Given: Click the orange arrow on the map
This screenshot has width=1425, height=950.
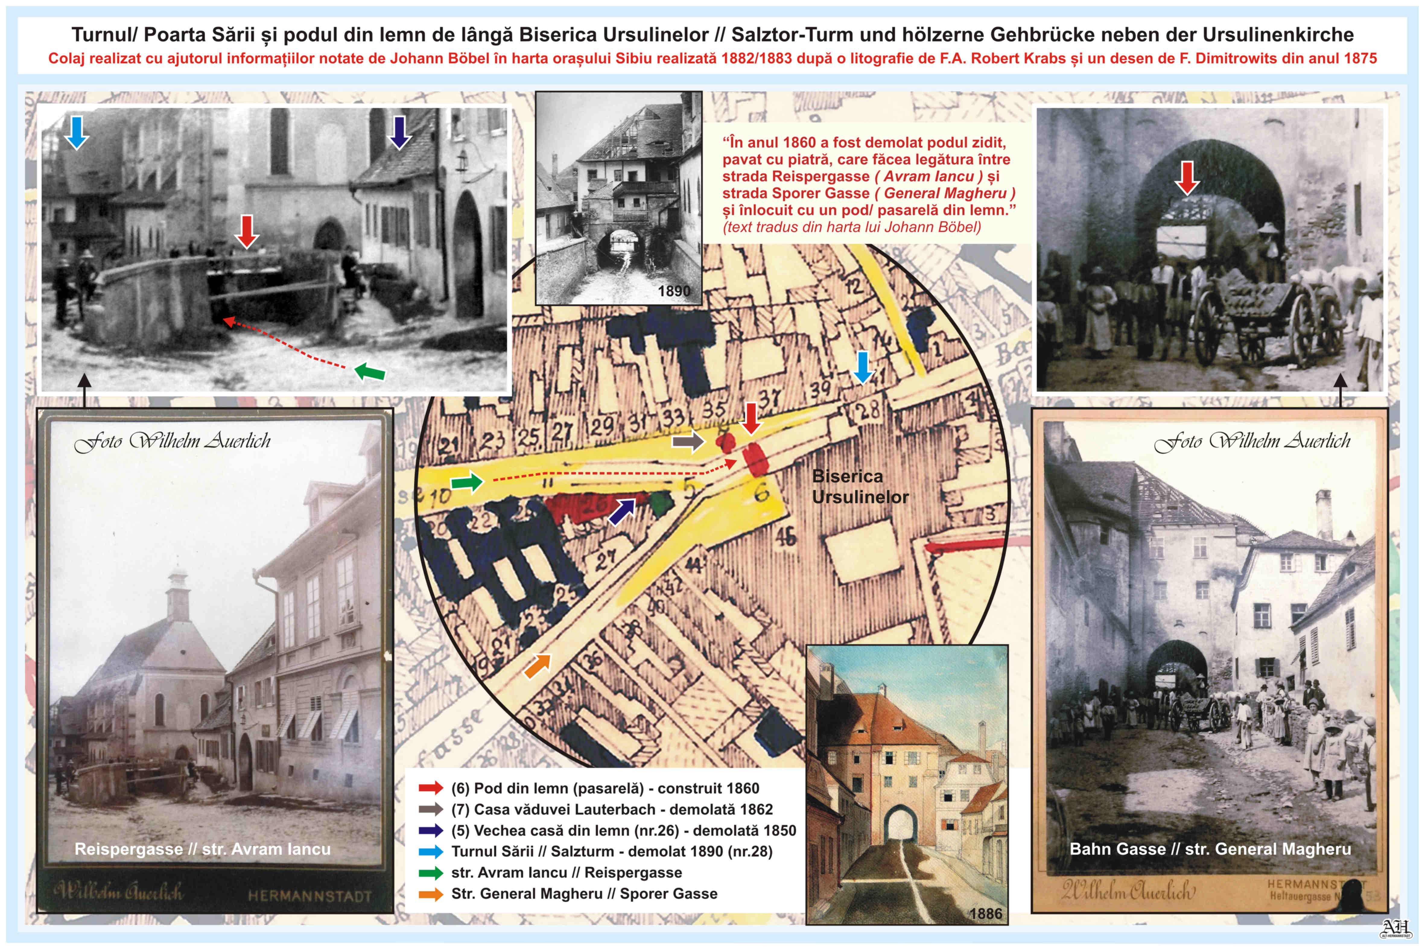Looking at the screenshot, I should pos(538,666).
